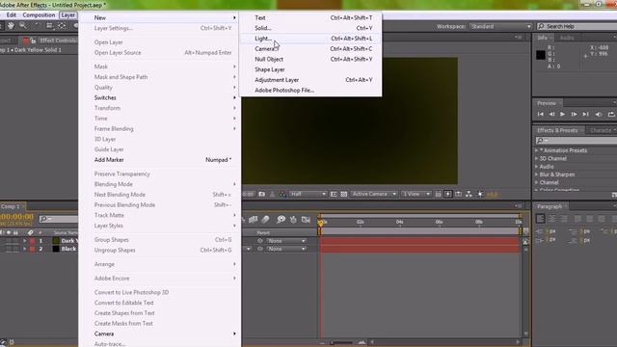Choose Null Object from the New submenu
The width and height of the screenshot is (617, 347).
coord(310,59)
